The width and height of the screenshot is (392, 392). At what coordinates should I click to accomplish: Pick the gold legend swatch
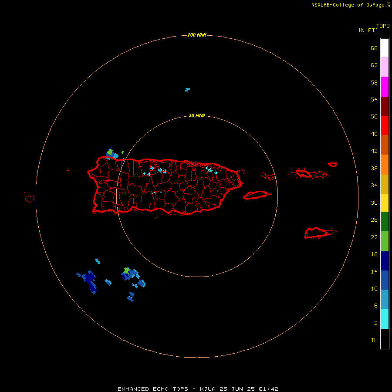(x=385, y=184)
